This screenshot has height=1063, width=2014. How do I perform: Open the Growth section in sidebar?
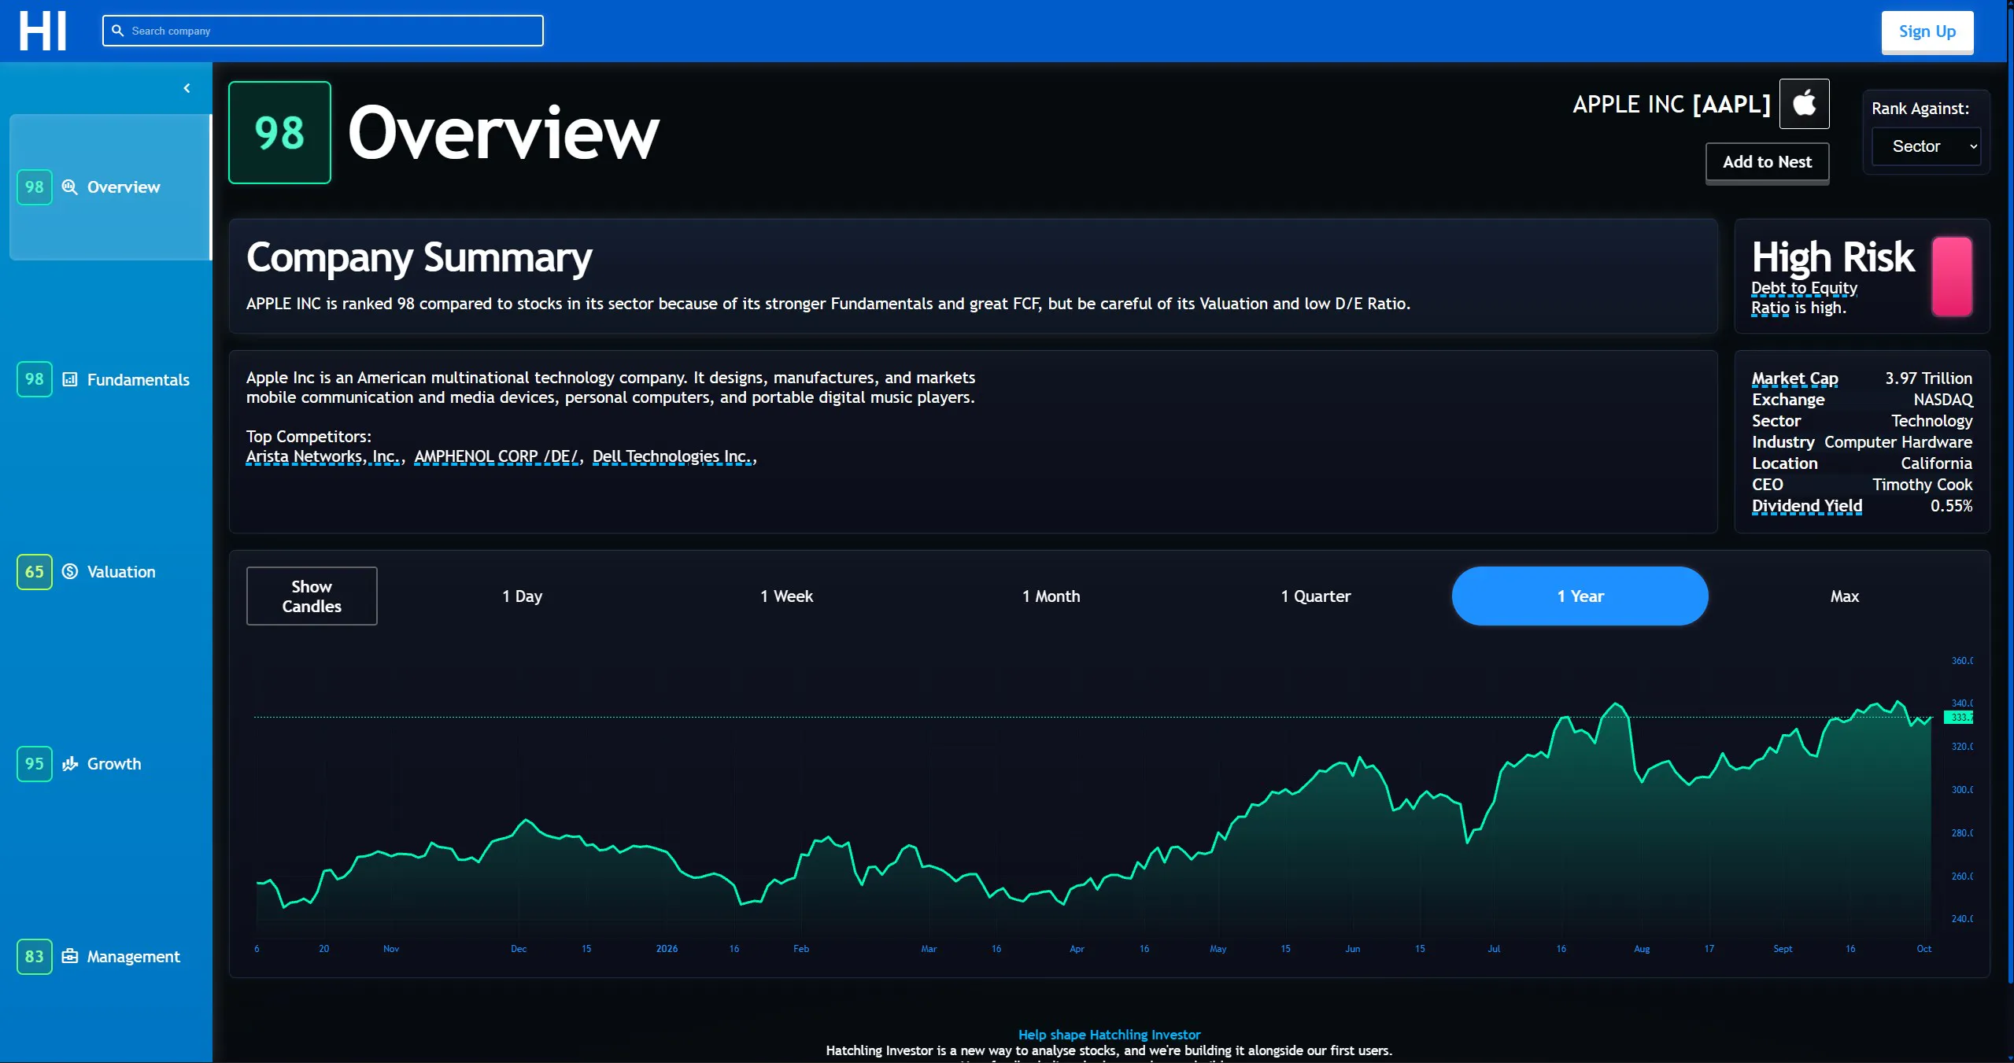[x=110, y=763]
